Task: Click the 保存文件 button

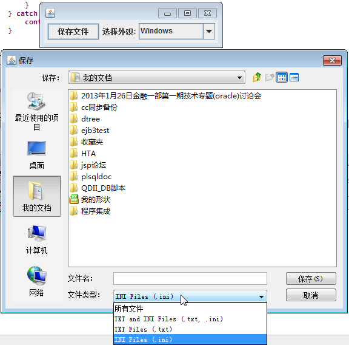Action: (73, 32)
